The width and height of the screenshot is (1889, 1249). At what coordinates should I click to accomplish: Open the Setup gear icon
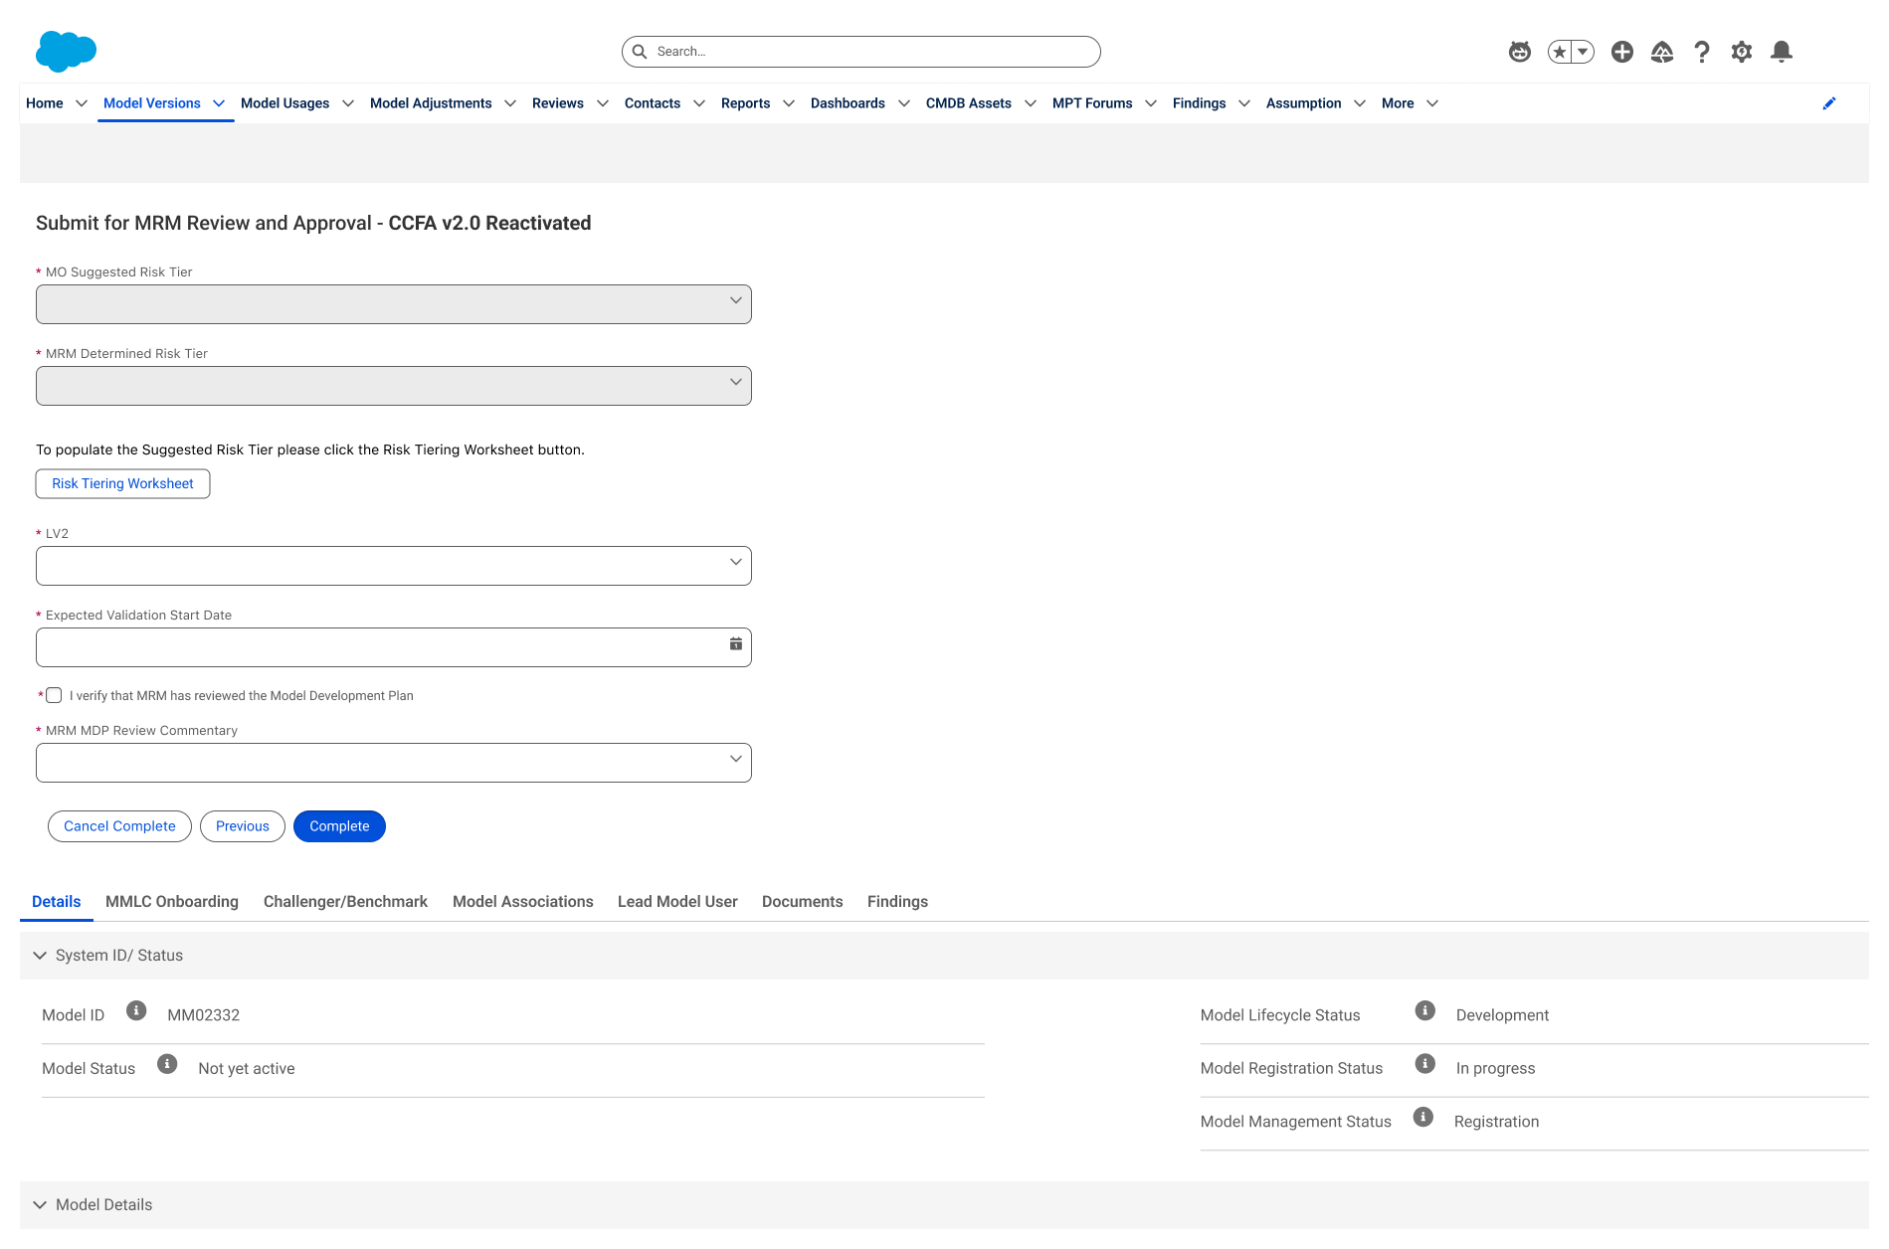(1741, 52)
